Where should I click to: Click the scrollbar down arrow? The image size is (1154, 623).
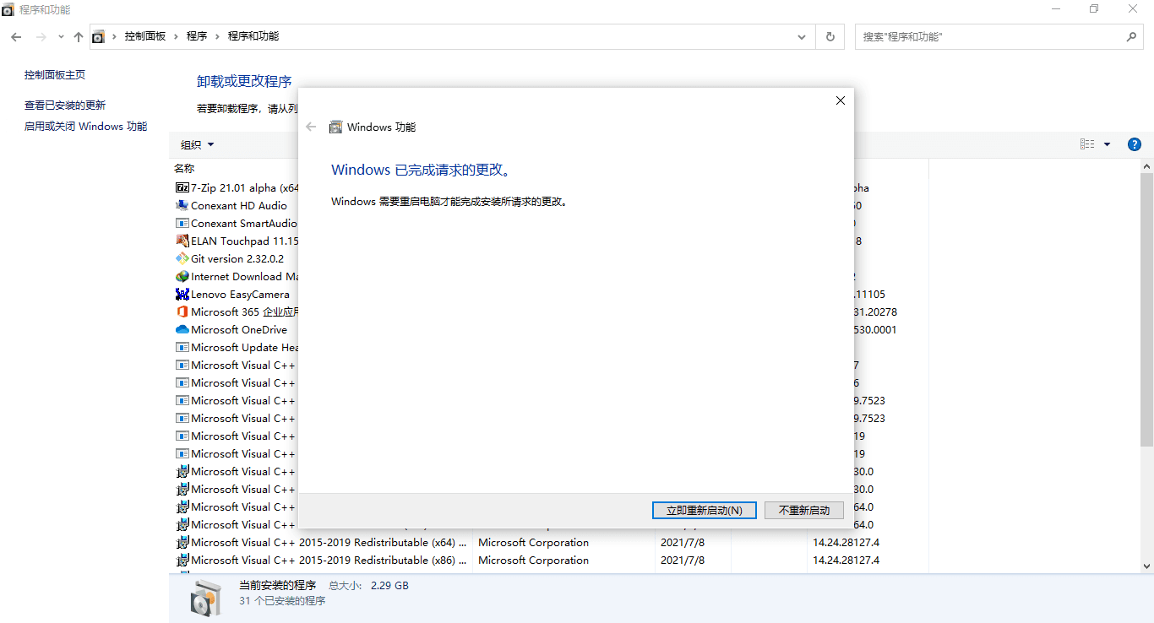pos(1146,566)
